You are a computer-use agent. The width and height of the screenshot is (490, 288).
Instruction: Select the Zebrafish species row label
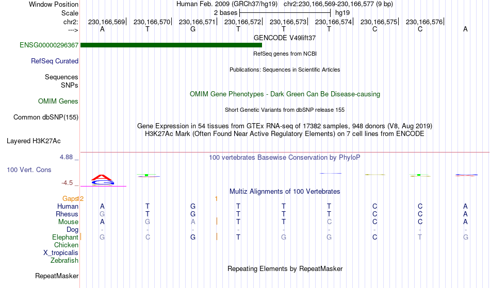click(64, 260)
